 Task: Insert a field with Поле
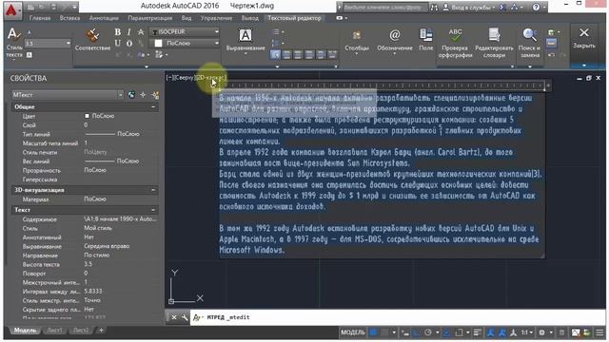click(x=425, y=40)
